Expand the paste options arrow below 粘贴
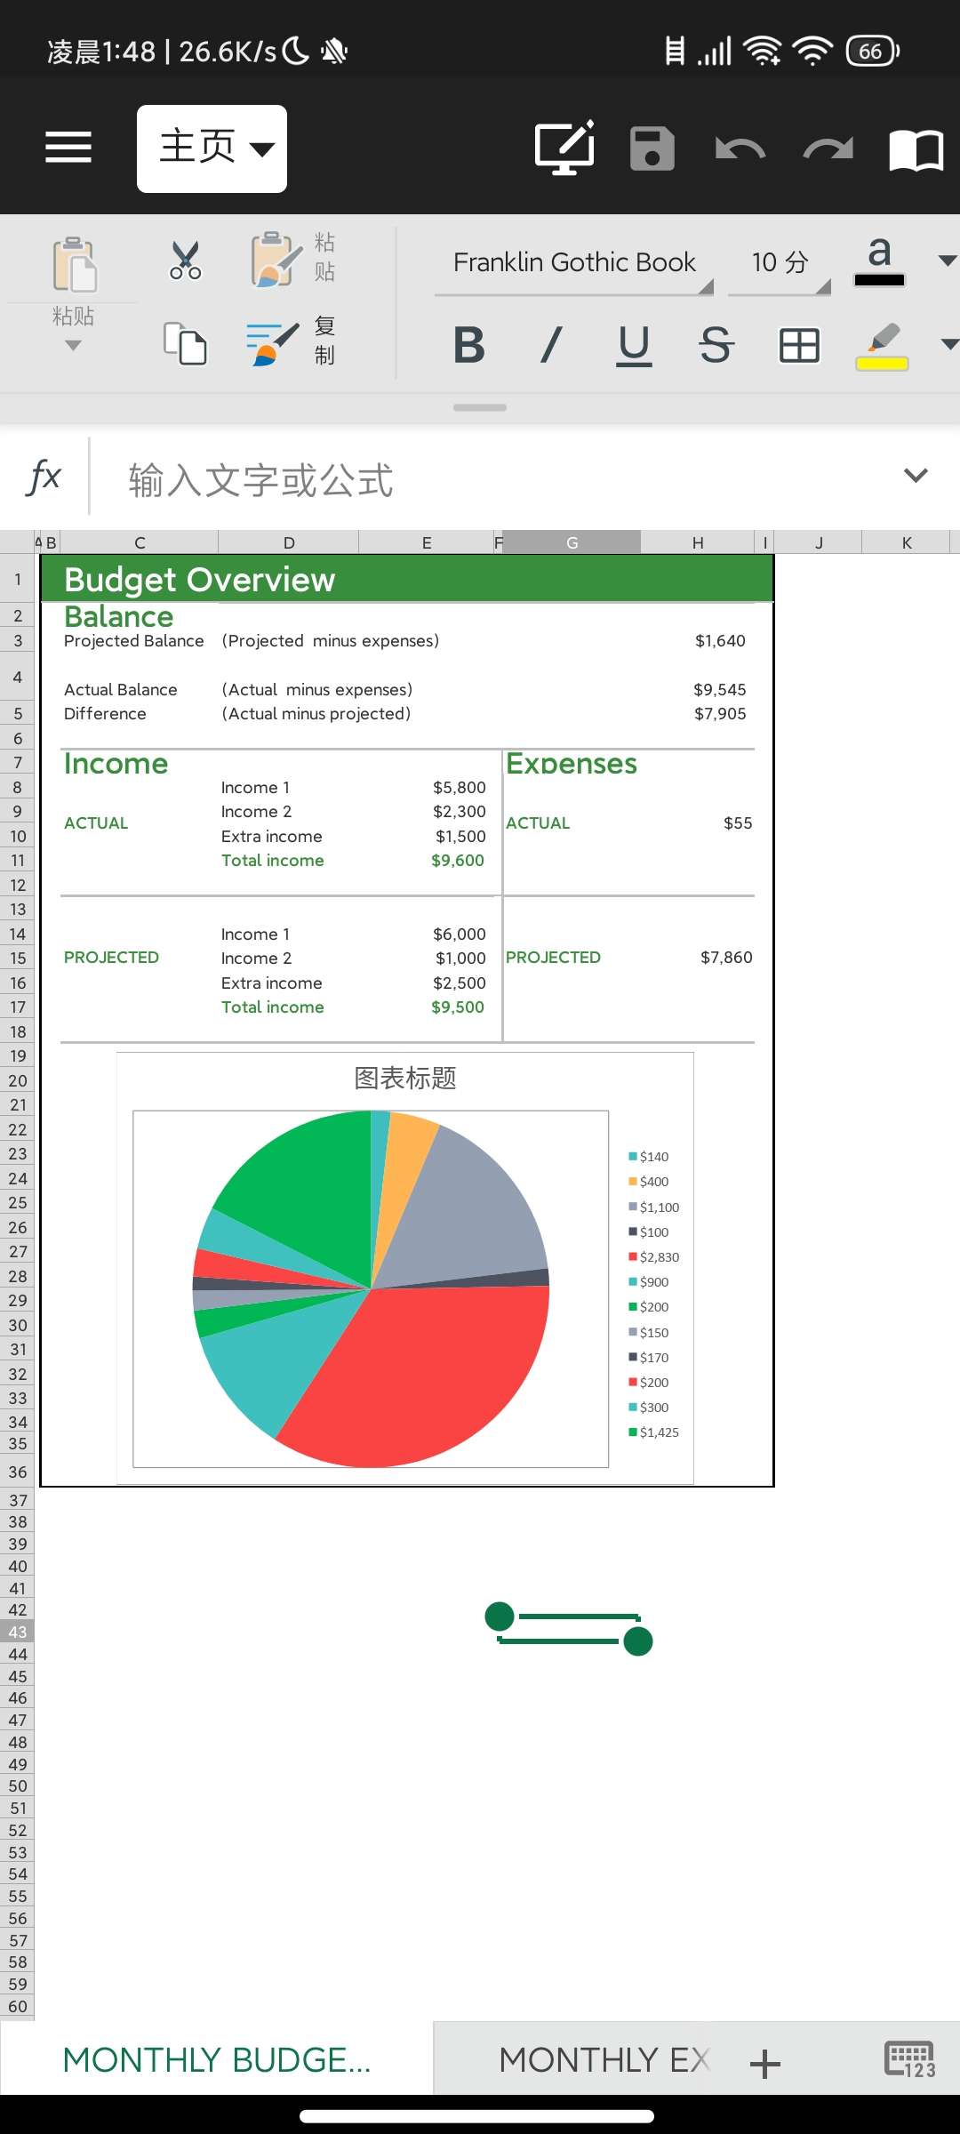Screen dimensions: 960x2134 coord(73,345)
